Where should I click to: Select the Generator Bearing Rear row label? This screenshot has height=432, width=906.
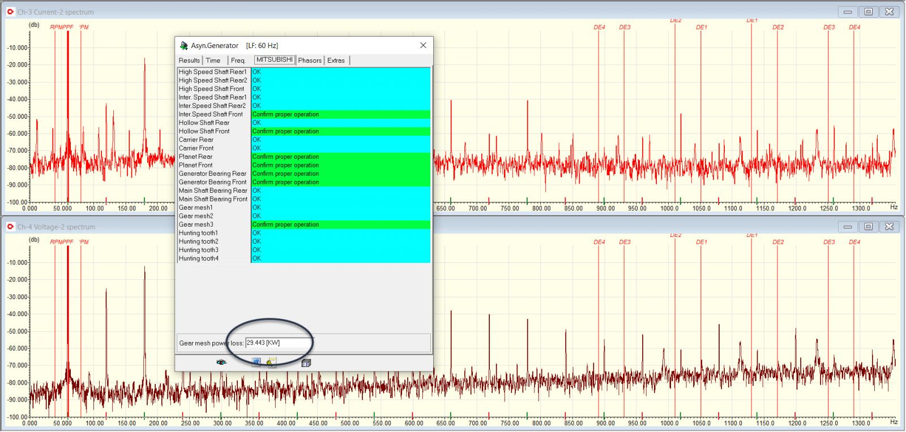[213, 174]
